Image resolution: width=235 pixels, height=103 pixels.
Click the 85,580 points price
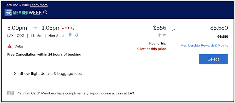(x=219, y=28)
